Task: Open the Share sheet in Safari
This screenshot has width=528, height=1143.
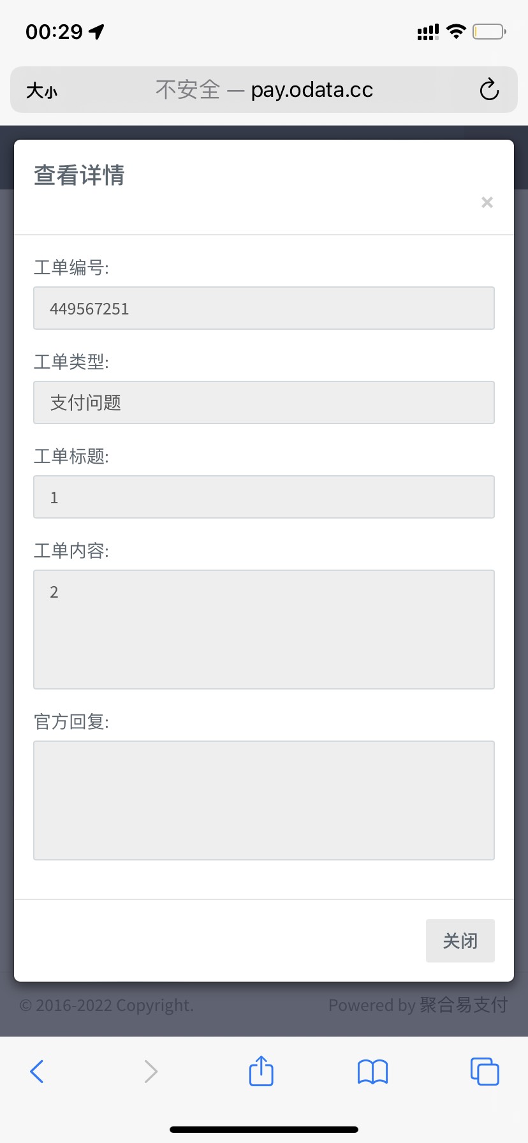Action: click(261, 1071)
